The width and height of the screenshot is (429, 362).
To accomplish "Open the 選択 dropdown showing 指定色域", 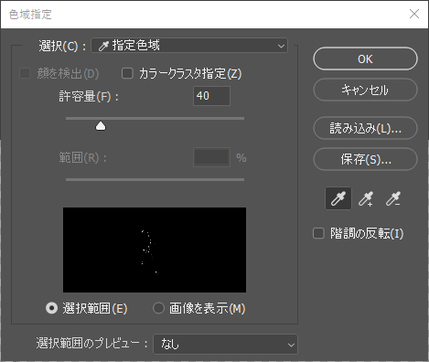I will (189, 46).
